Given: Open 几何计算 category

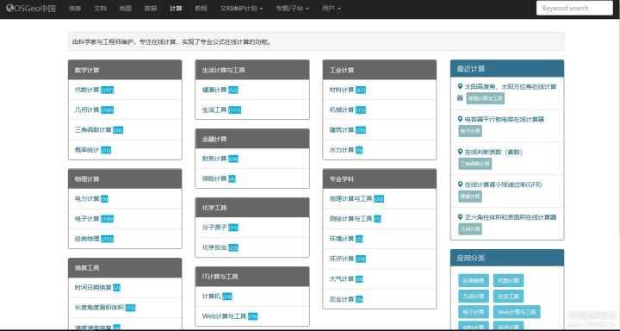Looking at the screenshot, I should tap(87, 109).
